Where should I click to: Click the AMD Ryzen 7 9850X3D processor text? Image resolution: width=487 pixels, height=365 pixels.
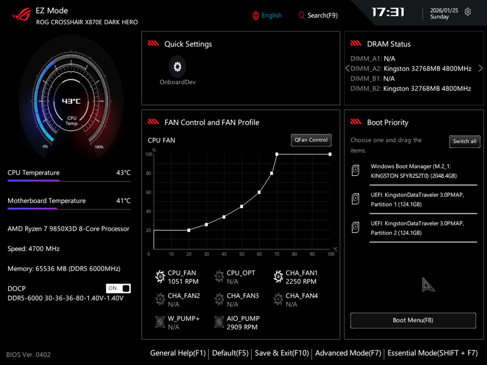point(68,229)
